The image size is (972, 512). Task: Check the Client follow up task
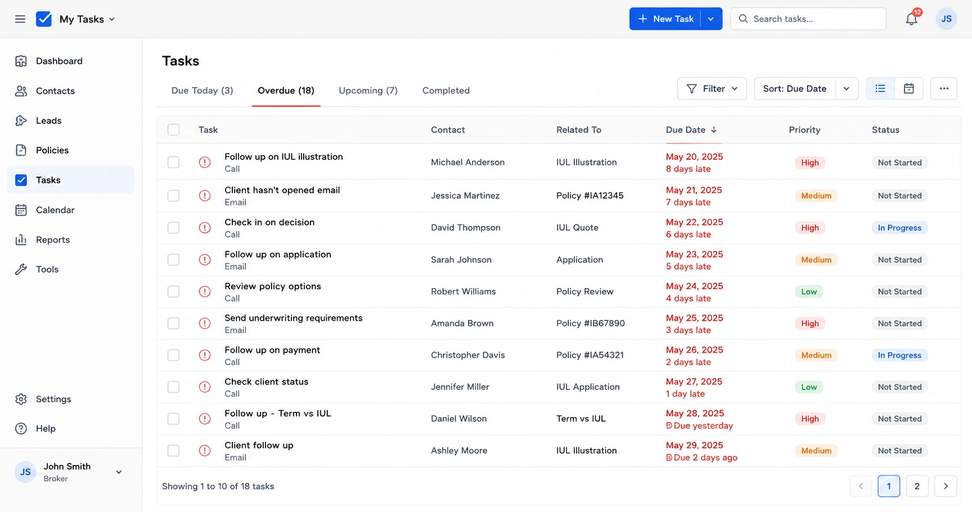click(173, 451)
